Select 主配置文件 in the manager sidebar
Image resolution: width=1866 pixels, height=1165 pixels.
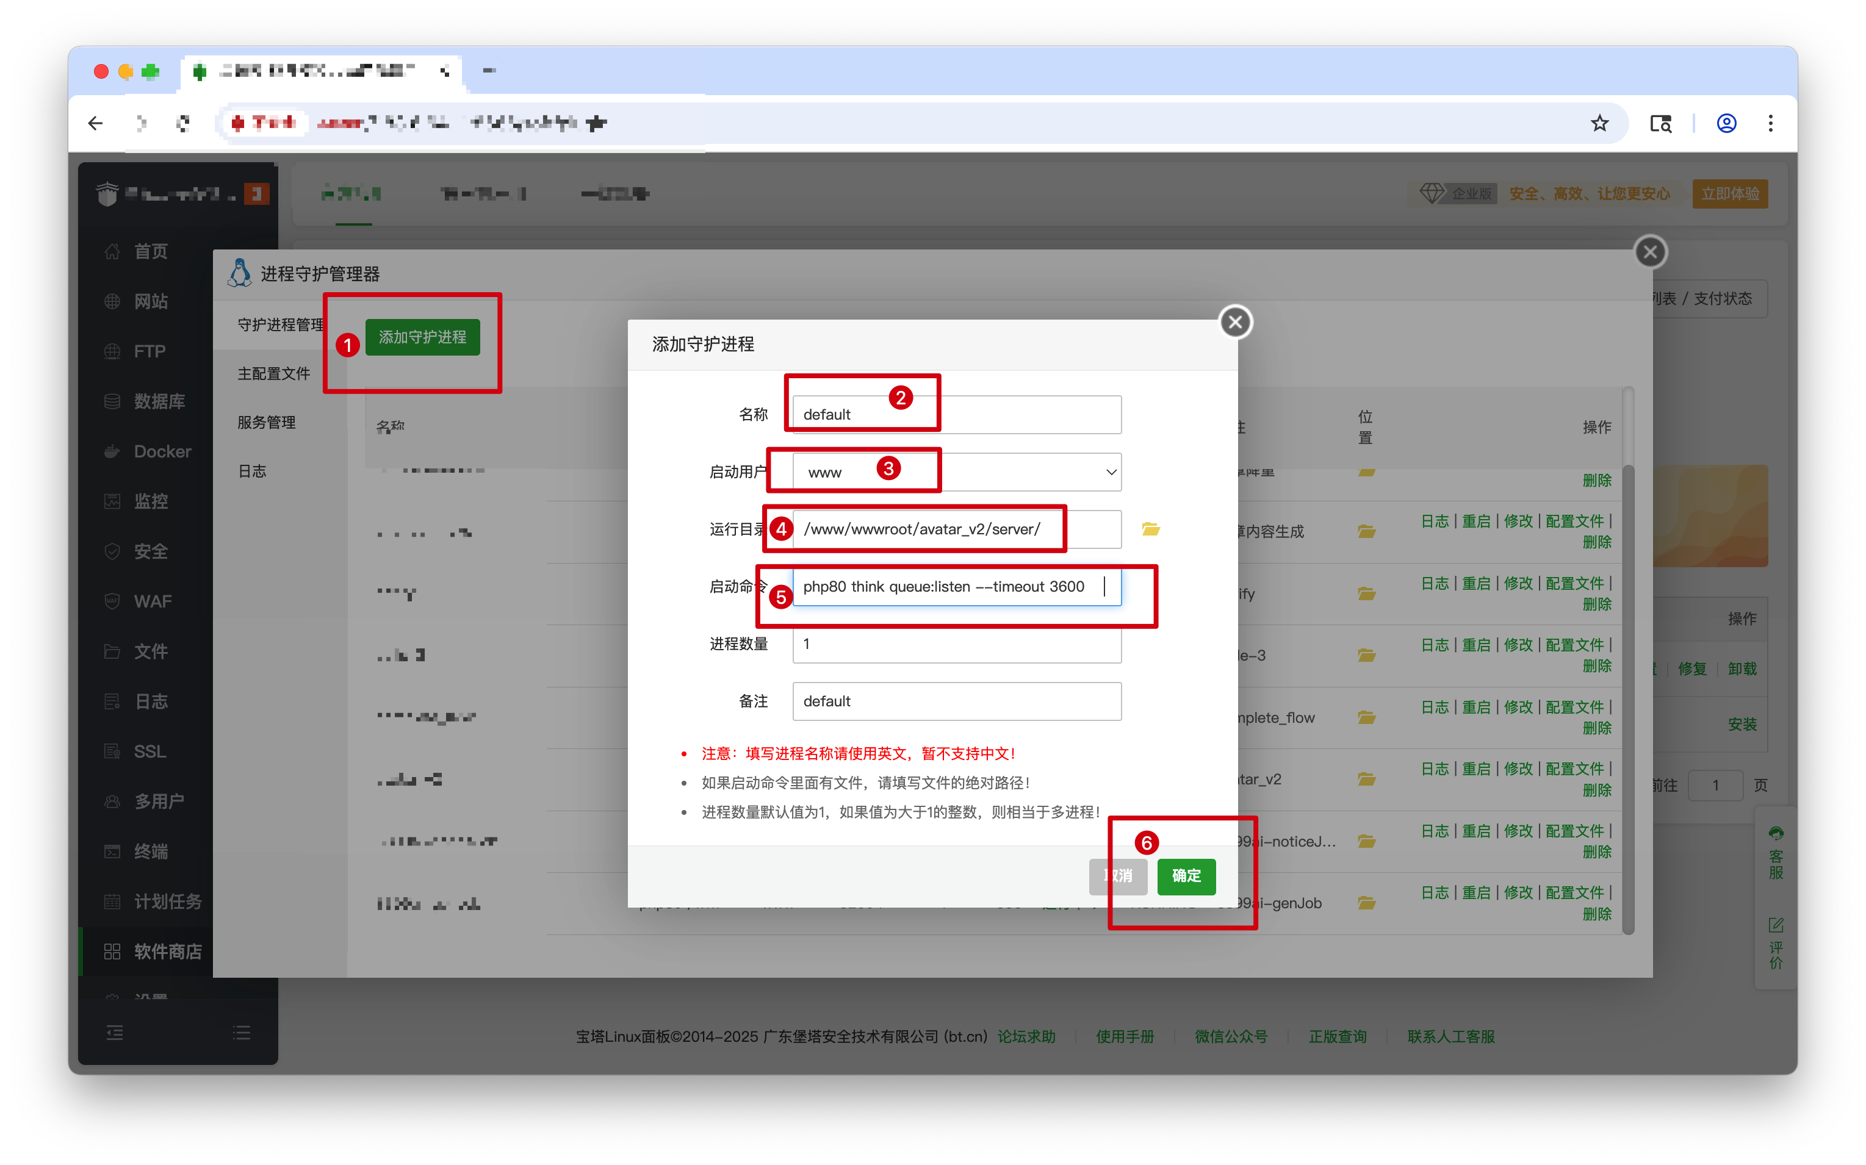click(273, 374)
